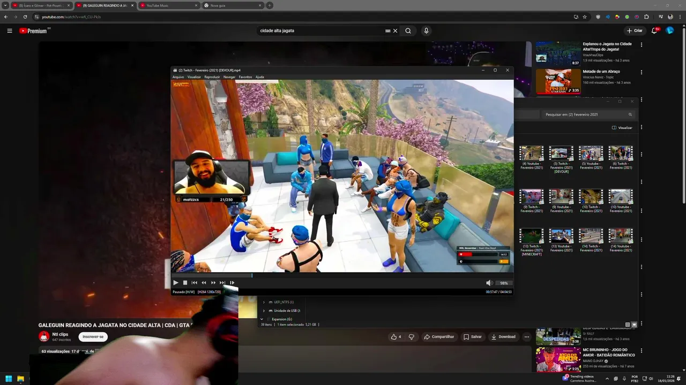Open the Ajuda menu
This screenshot has width=686, height=385.
coord(259,77)
